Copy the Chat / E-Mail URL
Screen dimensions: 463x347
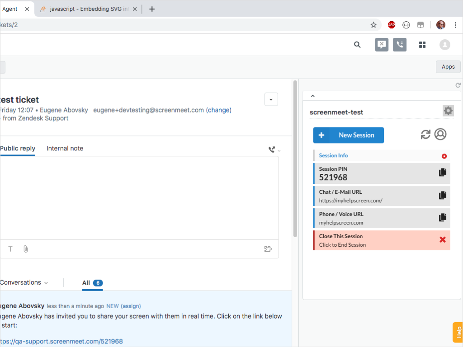pyautogui.click(x=443, y=195)
